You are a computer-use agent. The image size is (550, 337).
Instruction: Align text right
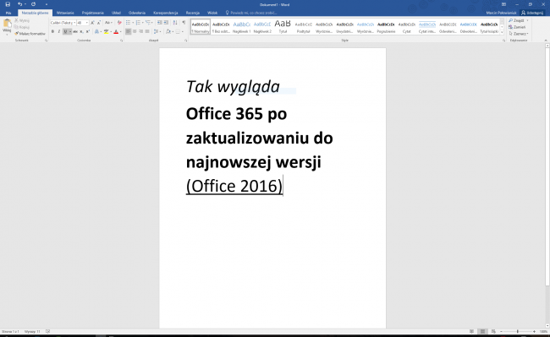(x=141, y=32)
